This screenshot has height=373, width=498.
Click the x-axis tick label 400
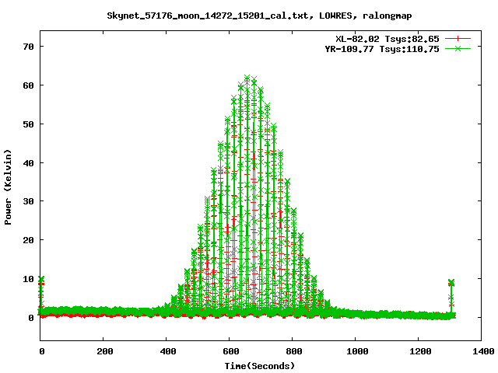click(168, 351)
